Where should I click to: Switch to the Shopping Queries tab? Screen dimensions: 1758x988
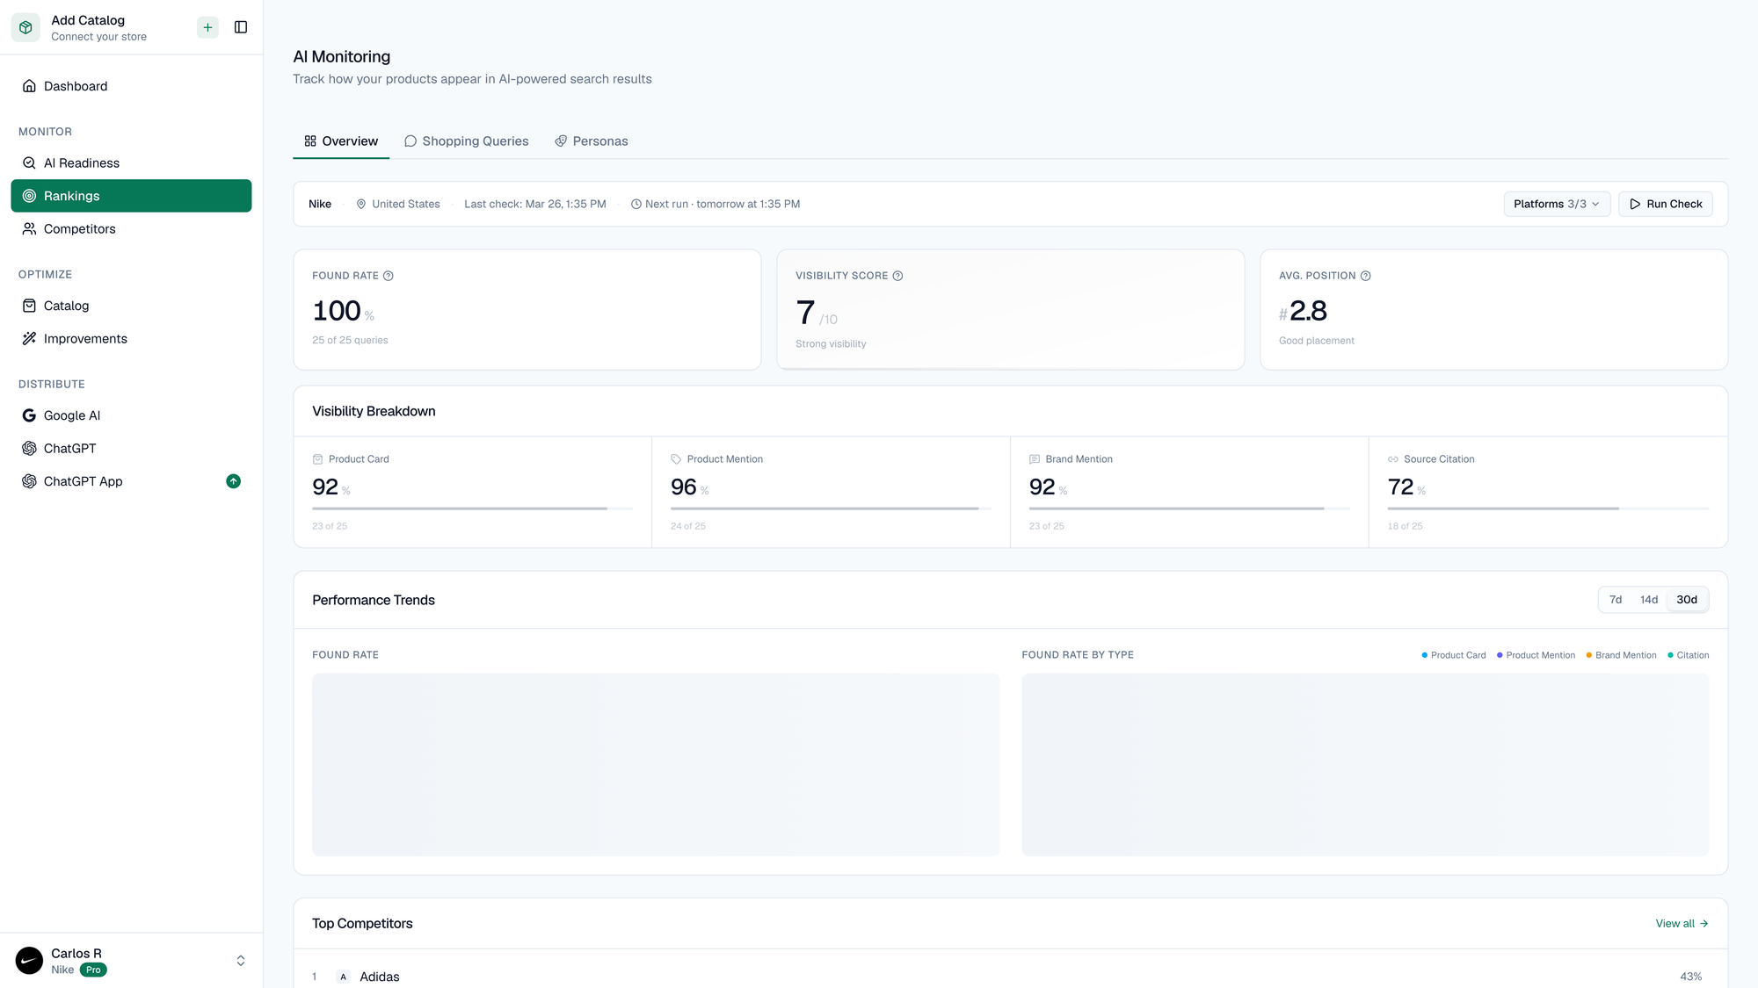(x=466, y=141)
